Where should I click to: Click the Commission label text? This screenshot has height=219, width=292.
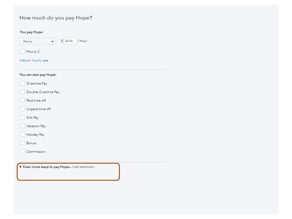[x=36, y=151]
